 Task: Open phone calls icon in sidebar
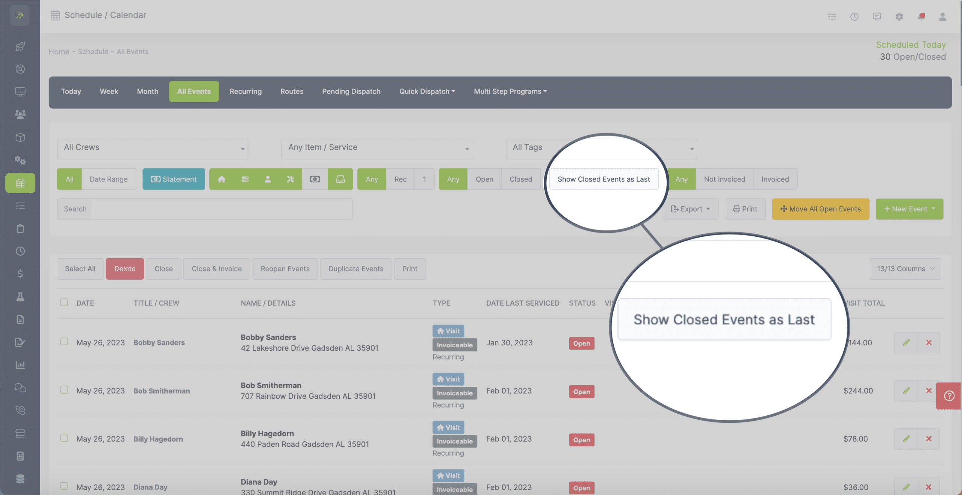click(20, 410)
